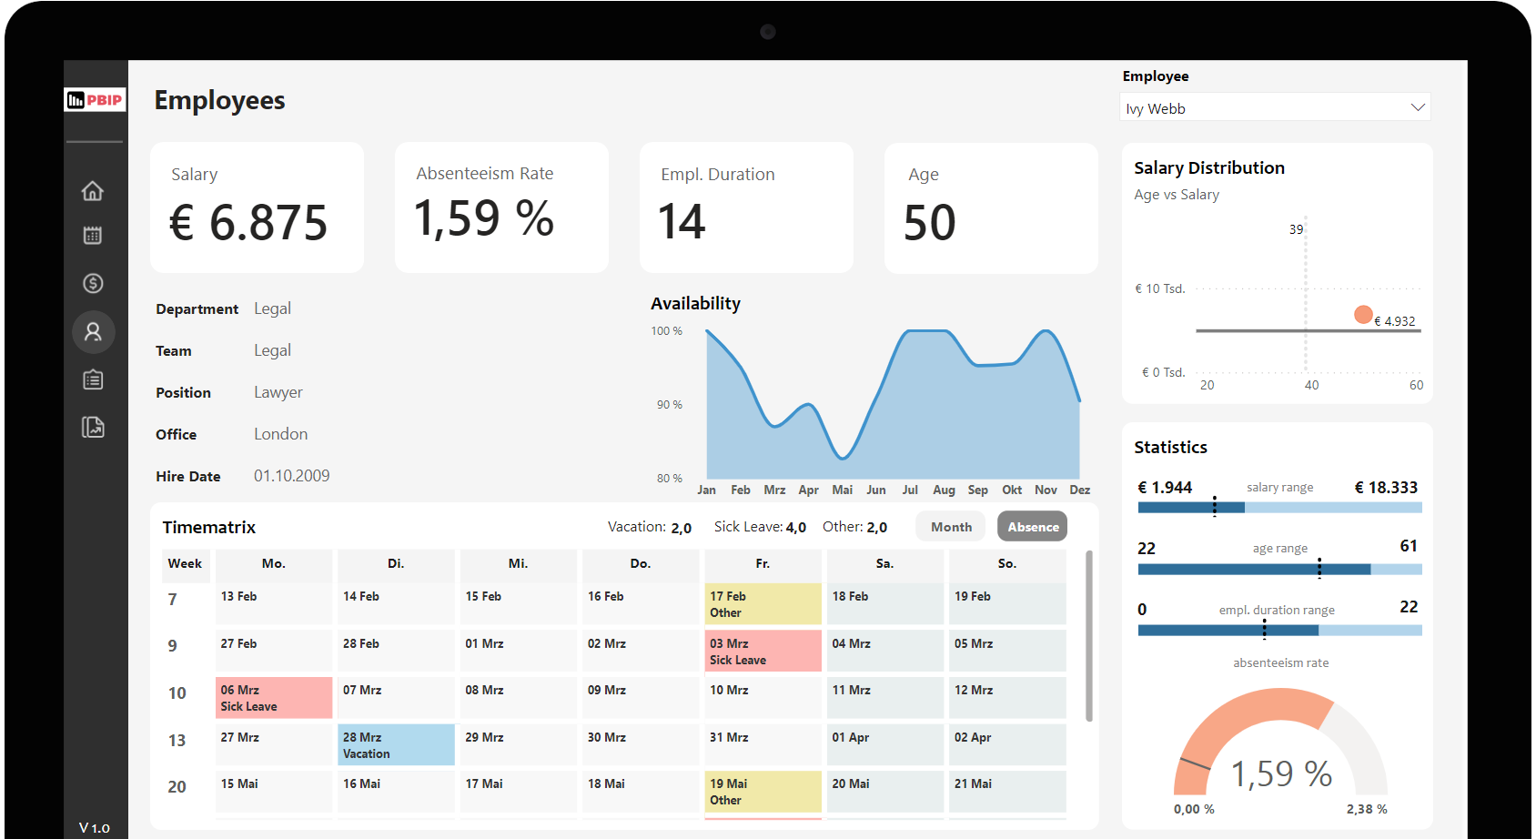Select the Absence tab above the Timematrix

click(1031, 526)
